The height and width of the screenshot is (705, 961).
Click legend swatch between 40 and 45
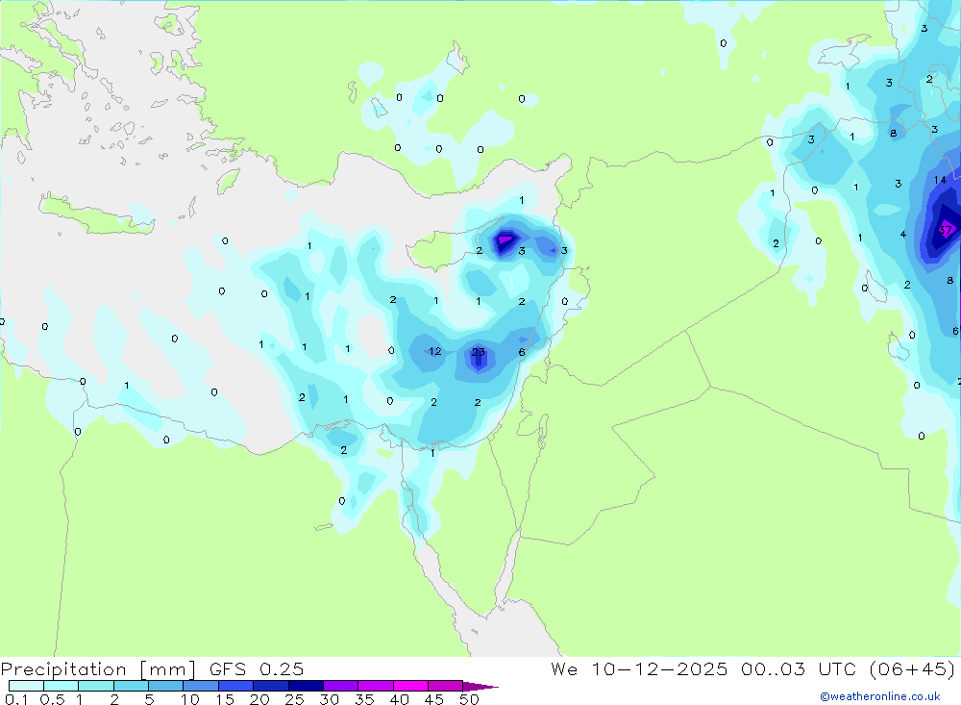click(x=410, y=686)
